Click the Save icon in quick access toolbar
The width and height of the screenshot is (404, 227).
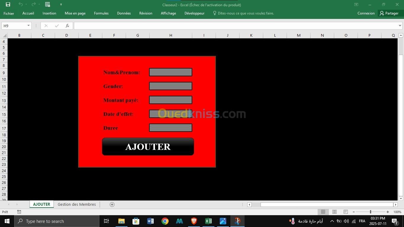tap(8, 4)
